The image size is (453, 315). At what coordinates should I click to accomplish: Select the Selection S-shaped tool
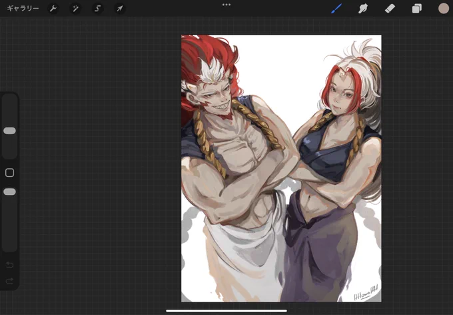point(98,9)
